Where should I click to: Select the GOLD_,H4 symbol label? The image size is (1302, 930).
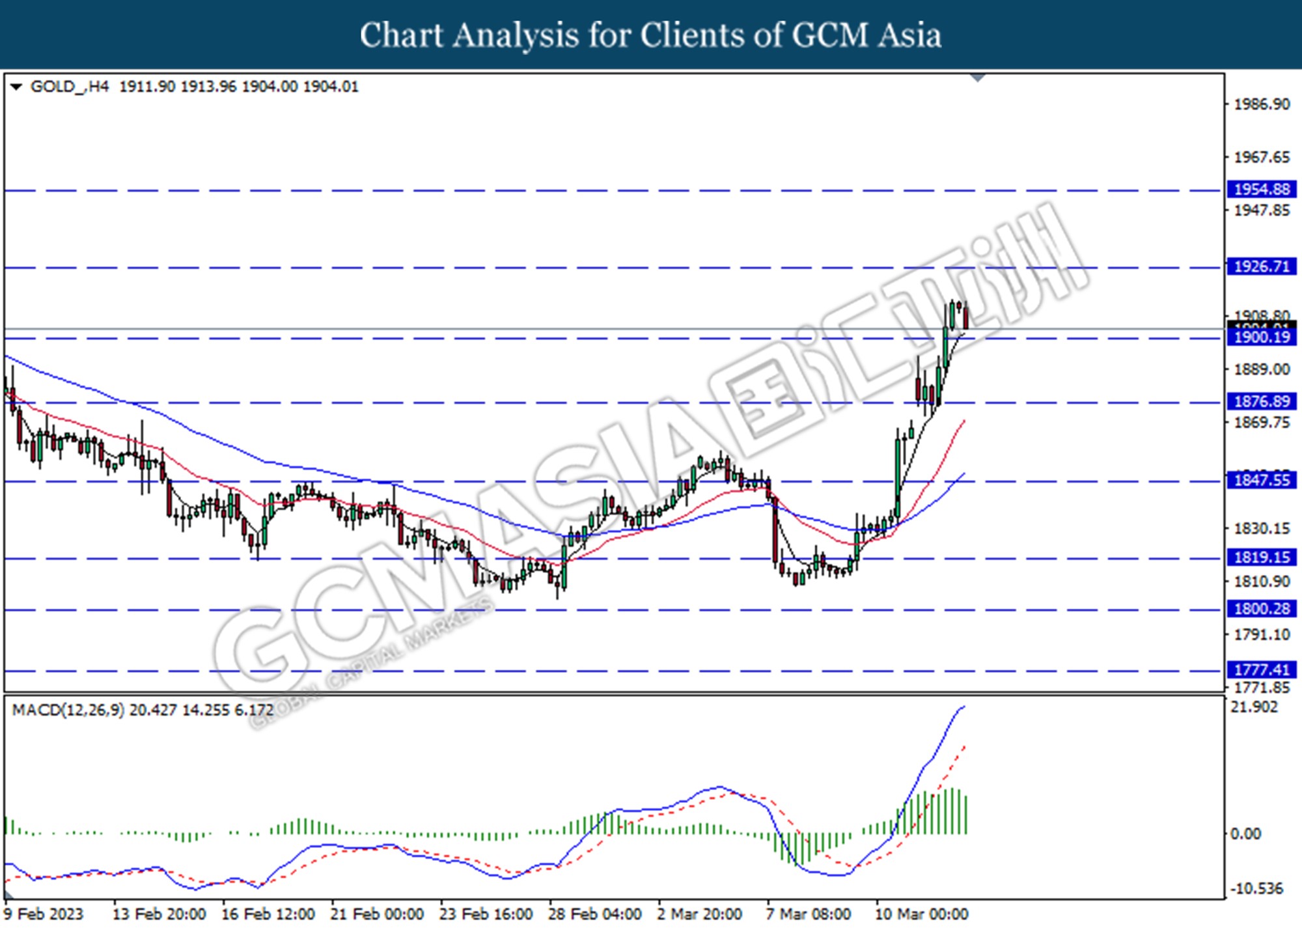pos(70,87)
